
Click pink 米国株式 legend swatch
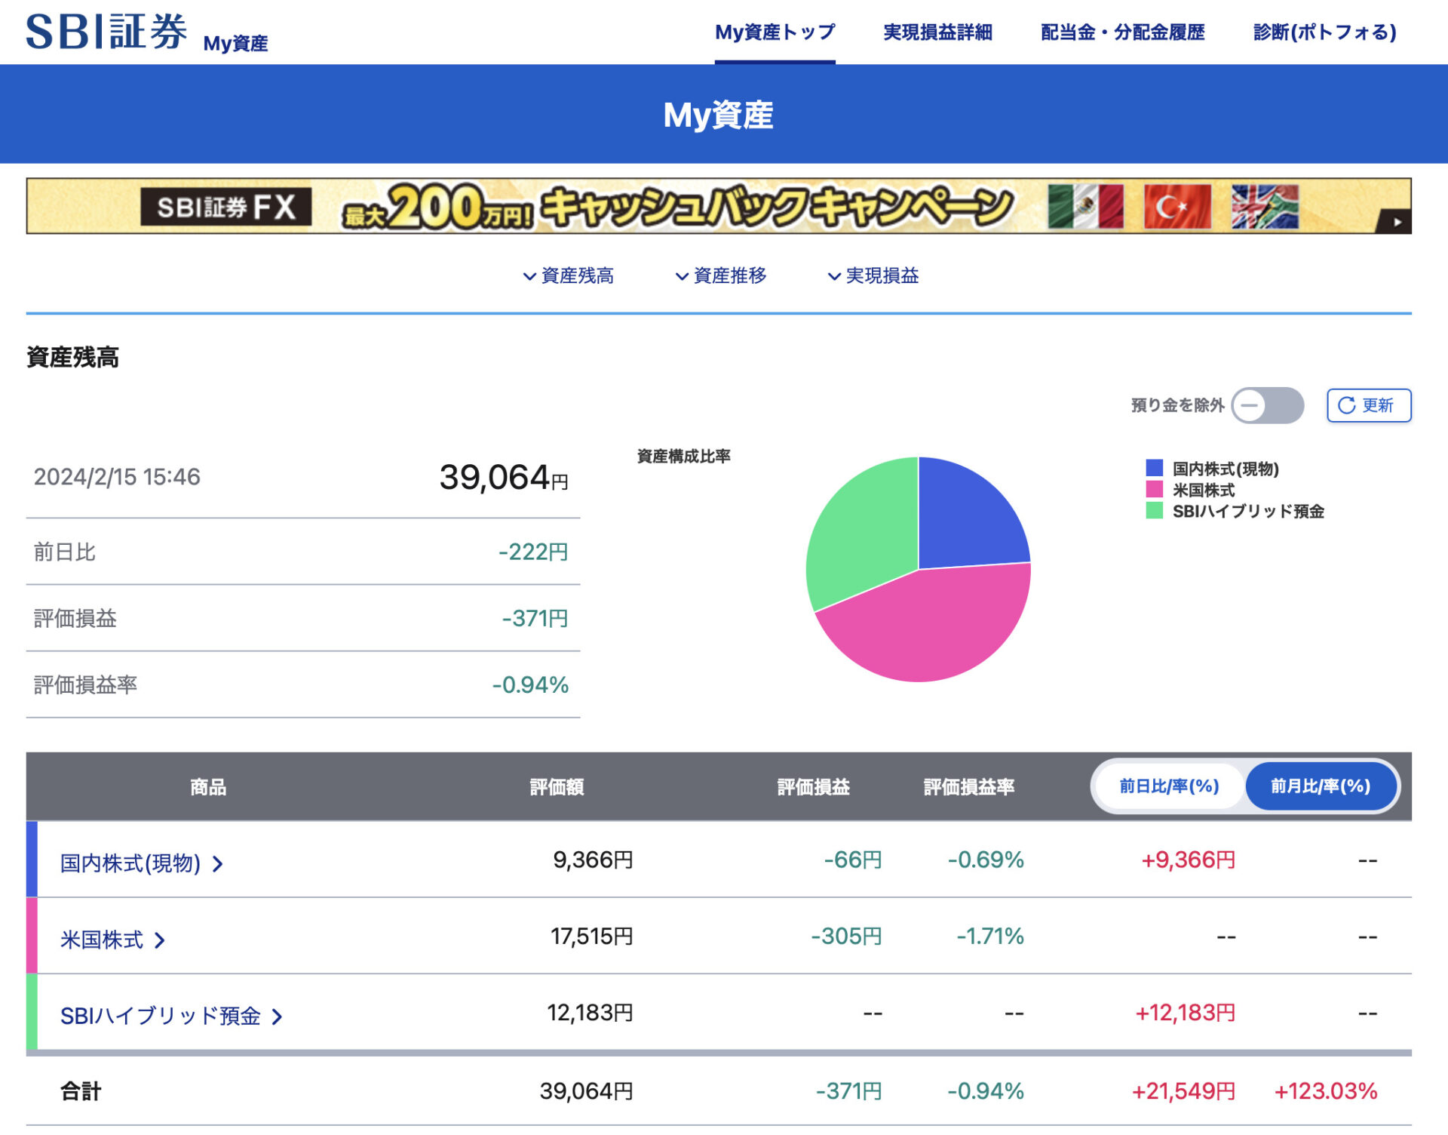tap(1154, 489)
